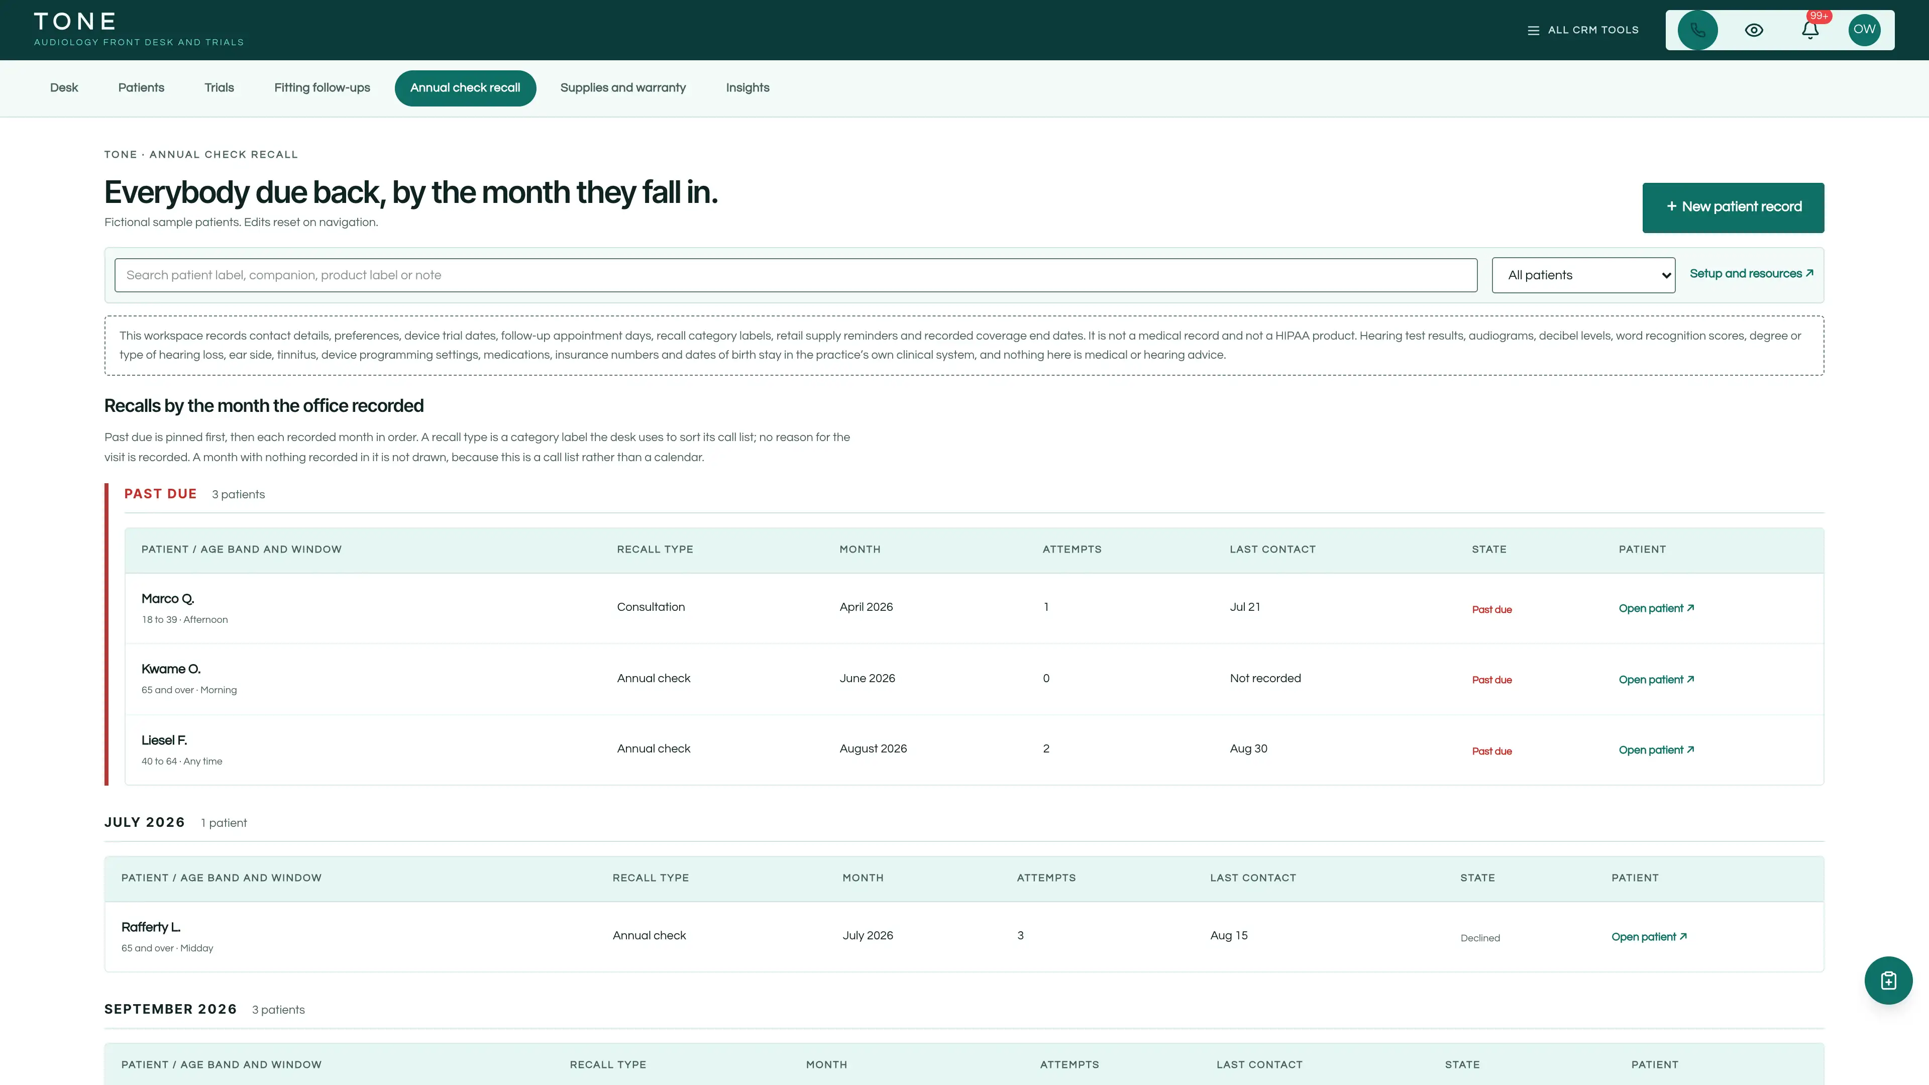Click the JULY 2026 section heading
1929x1085 pixels.
(145, 822)
